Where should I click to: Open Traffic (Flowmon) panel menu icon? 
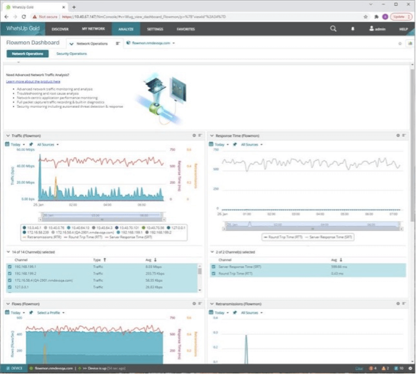point(200,135)
